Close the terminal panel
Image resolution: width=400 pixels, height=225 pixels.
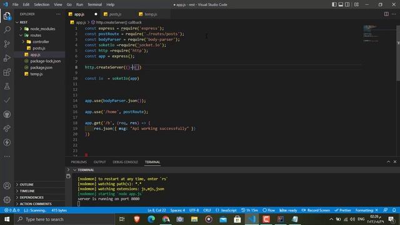coord(395,162)
